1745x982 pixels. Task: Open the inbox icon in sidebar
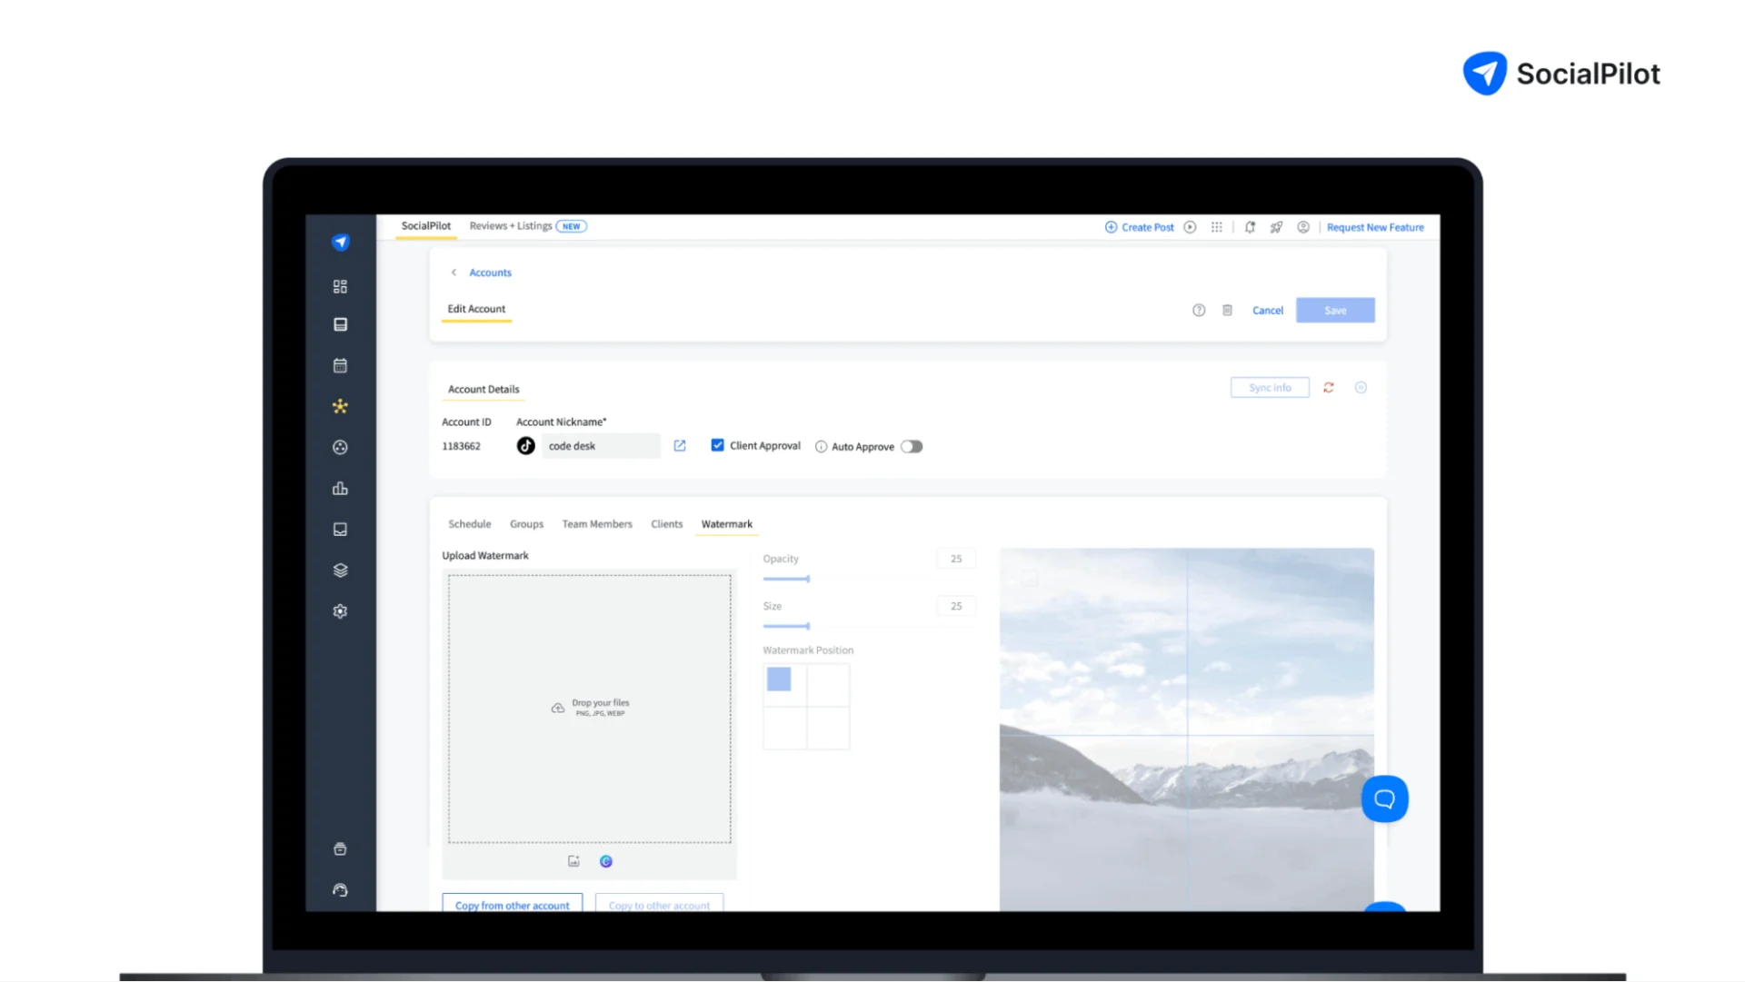click(340, 530)
